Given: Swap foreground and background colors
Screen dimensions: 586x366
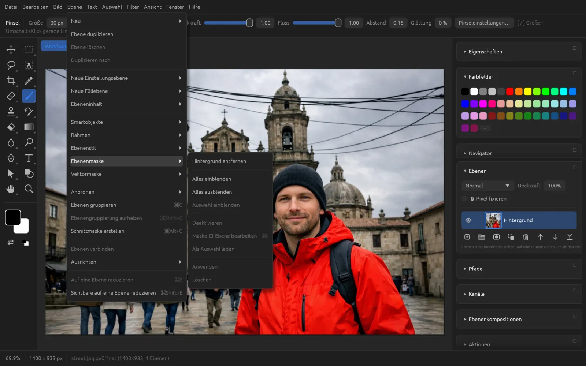Looking at the screenshot, I should pos(11,242).
